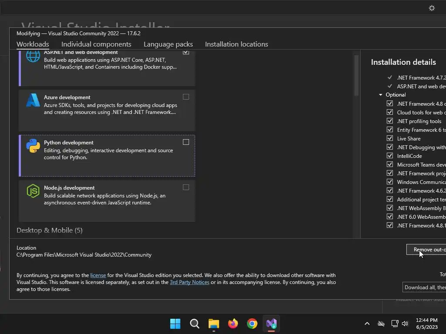
Task: Uncheck .NET Framework 4.6.2 component
Action: tap(390, 190)
